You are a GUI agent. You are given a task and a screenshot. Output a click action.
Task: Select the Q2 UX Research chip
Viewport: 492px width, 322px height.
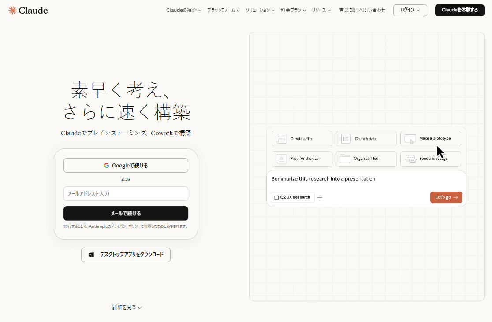[292, 197]
